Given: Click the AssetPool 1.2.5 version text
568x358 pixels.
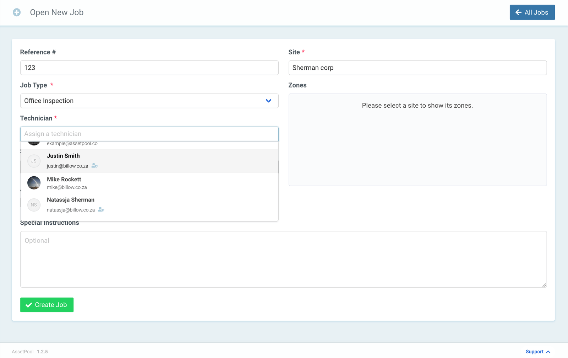Looking at the screenshot, I should point(30,352).
